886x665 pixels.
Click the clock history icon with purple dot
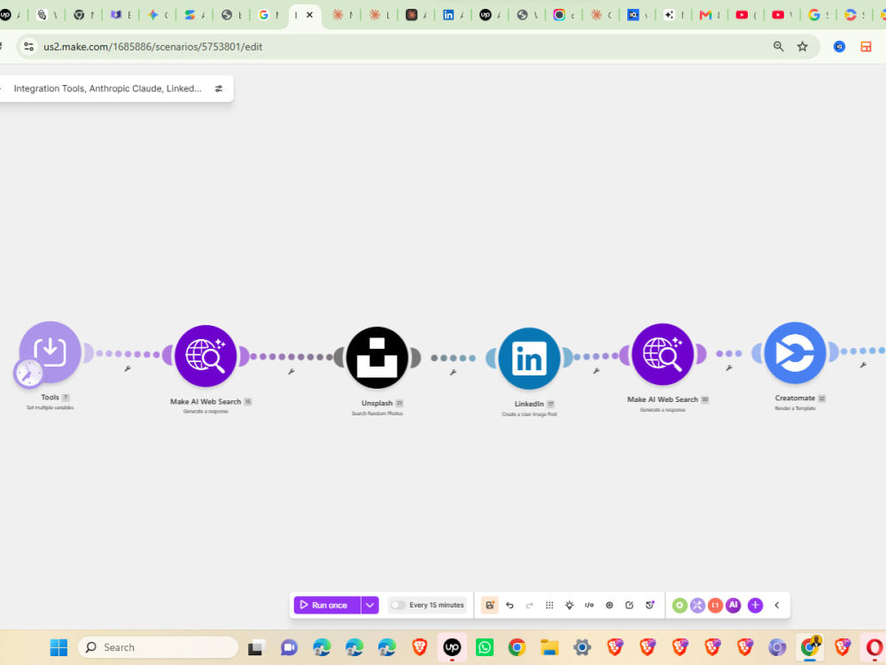pos(649,605)
